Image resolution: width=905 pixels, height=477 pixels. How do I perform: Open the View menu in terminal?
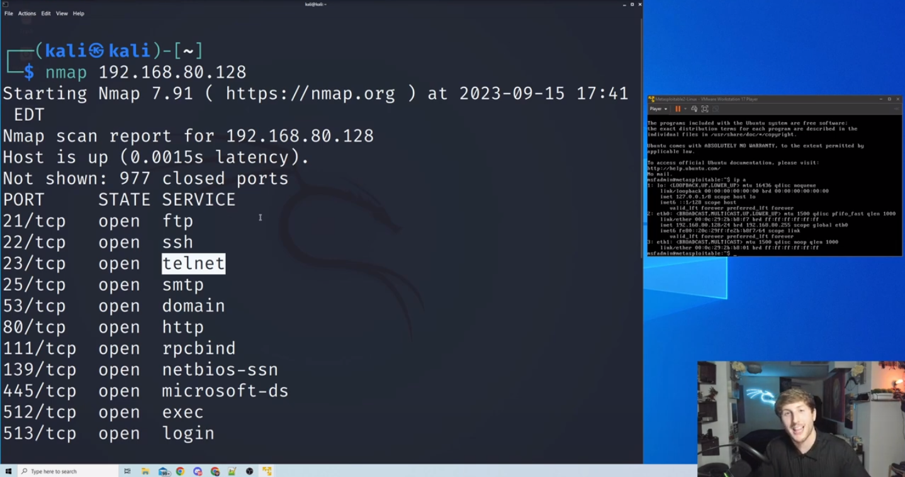[x=62, y=13]
